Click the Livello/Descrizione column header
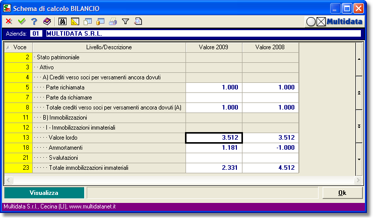This screenshot has height=219, width=373. pos(109,47)
